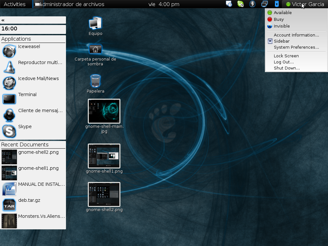Open System Preferences from the user menu

click(x=296, y=47)
